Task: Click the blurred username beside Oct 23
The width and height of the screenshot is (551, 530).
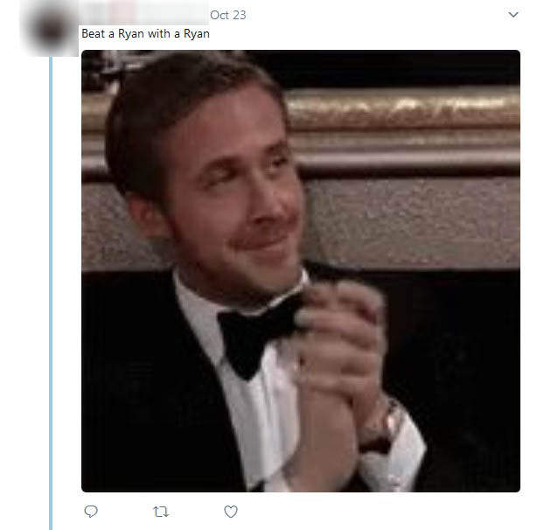Action: [144, 12]
